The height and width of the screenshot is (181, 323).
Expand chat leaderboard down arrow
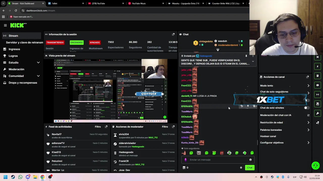218,50
